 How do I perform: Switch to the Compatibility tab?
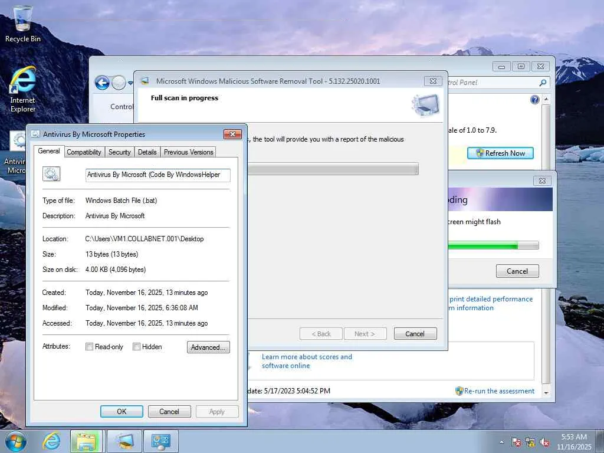84,152
